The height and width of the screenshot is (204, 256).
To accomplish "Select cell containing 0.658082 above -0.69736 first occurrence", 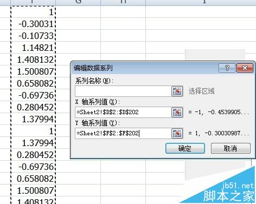I will 33,83.
